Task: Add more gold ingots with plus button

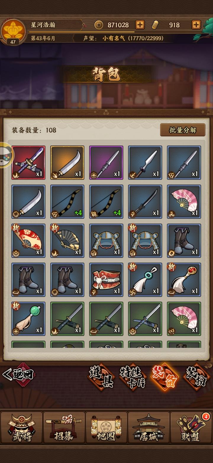Action: (x=196, y=25)
